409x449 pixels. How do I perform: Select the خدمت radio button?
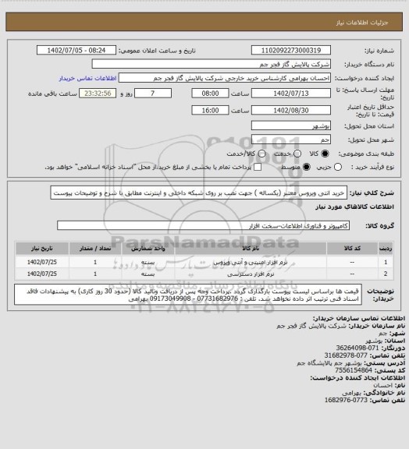pos(297,154)
